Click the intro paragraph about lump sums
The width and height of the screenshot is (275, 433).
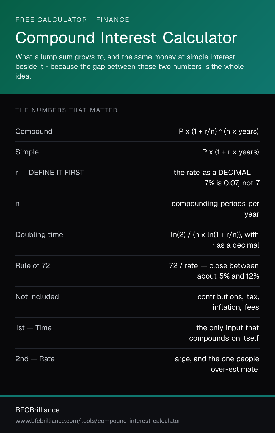coord(130,66)
